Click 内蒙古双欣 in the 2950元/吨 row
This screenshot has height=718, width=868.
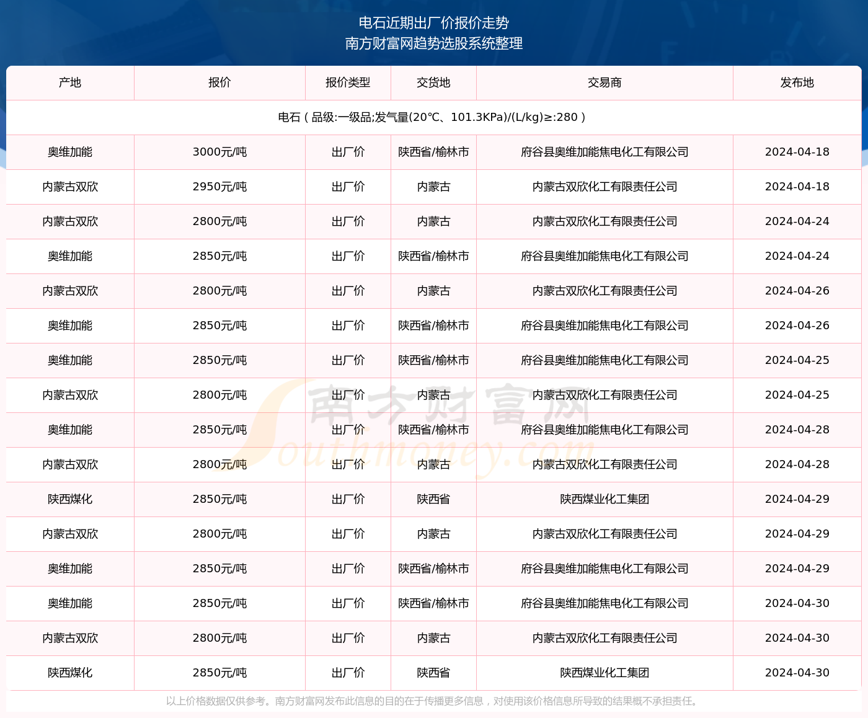[x=70, y=187]
